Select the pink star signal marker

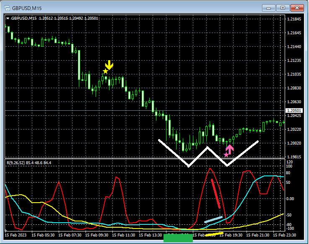point(226,155)
